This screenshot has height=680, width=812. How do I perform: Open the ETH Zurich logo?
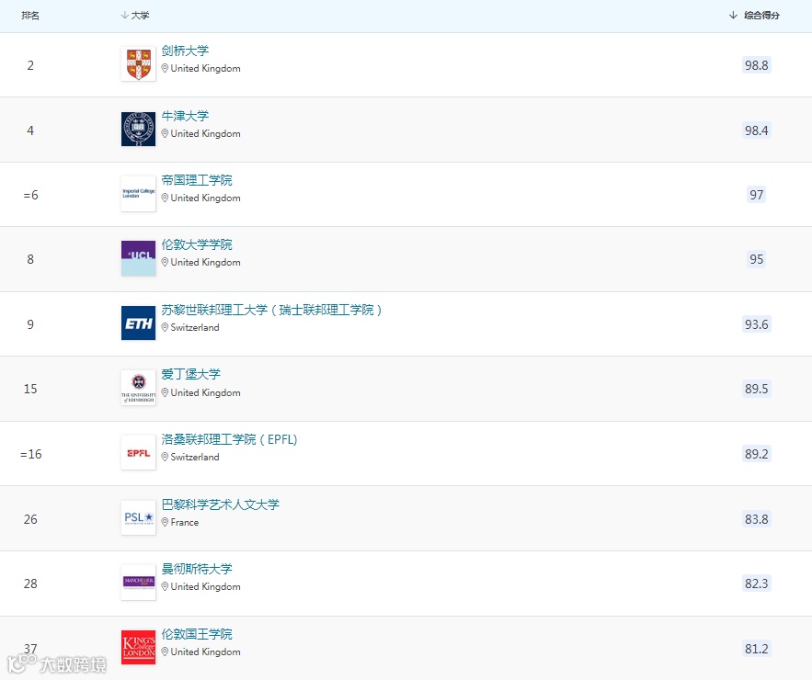[138, 323]
